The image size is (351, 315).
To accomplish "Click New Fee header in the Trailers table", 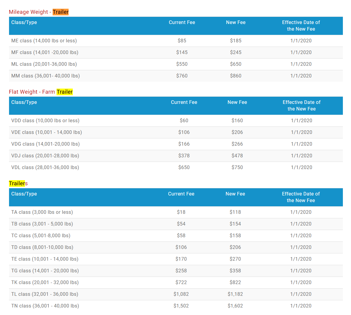I will coord(235,194).
